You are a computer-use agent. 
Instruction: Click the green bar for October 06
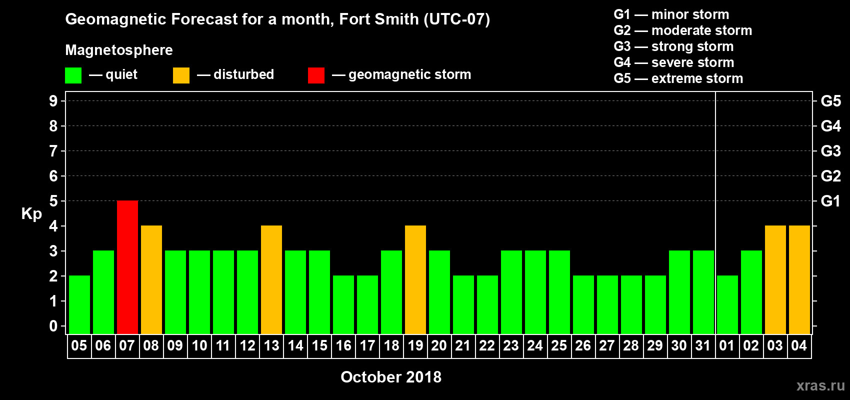point(103,292)
